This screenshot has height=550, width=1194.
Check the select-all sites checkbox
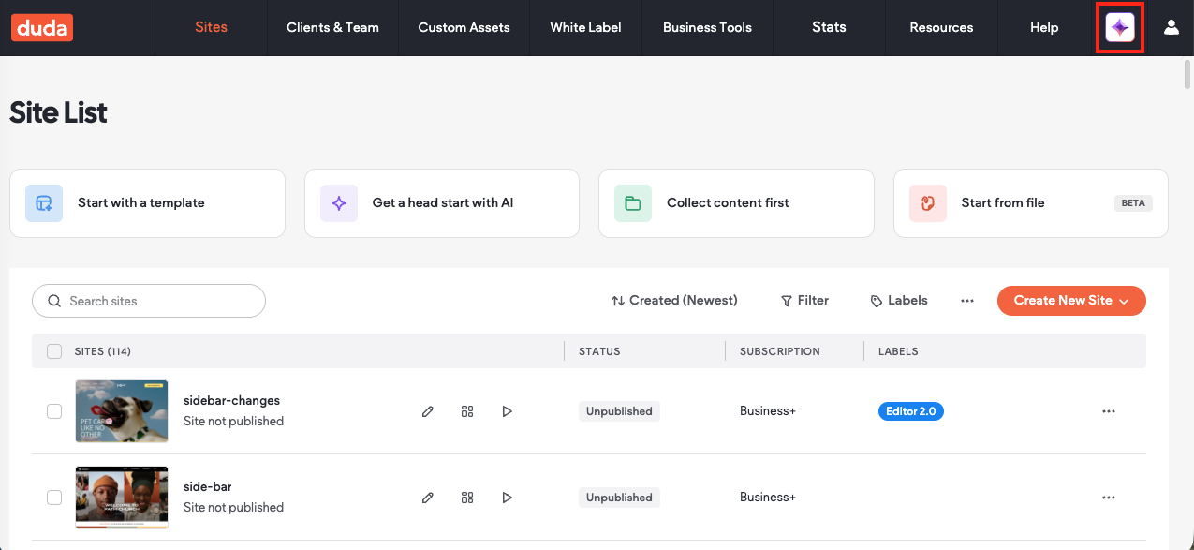54,351
